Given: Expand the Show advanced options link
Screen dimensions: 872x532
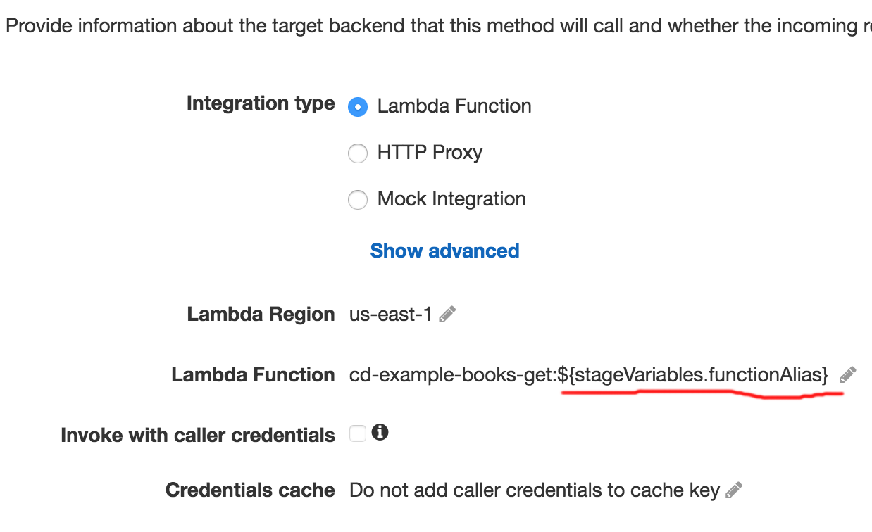Looking at the screenshot, I should pos(444,251).
